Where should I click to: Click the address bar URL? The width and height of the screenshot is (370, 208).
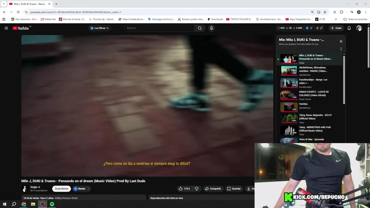(76, 12)
